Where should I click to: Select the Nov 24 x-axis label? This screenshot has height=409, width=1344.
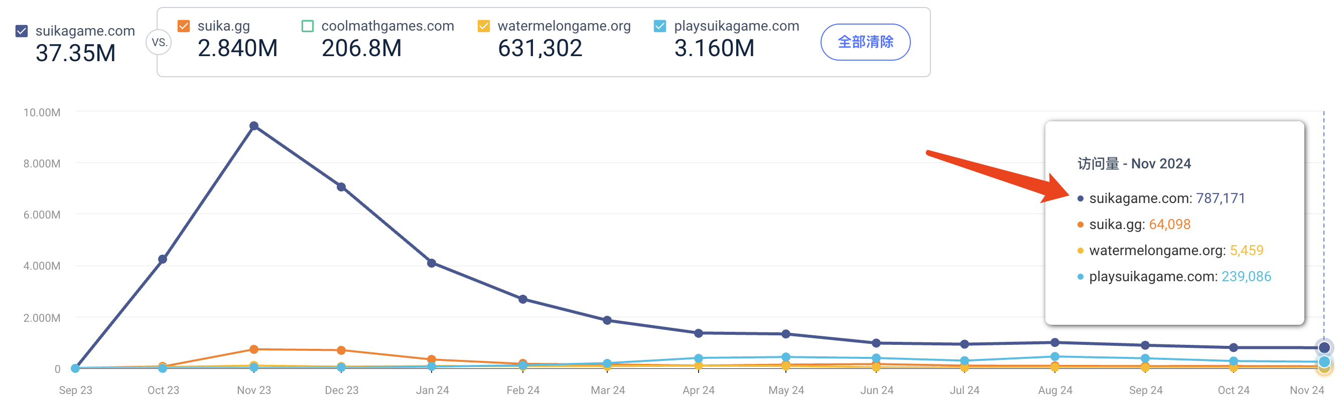pyautogui.click(x=1307, y=390)
